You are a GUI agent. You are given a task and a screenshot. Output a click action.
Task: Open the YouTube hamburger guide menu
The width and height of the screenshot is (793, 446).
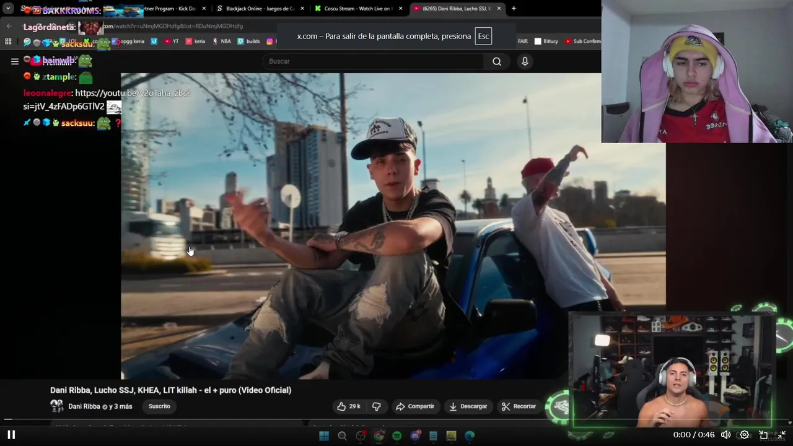pyautogui.click(x=15, y=61)
